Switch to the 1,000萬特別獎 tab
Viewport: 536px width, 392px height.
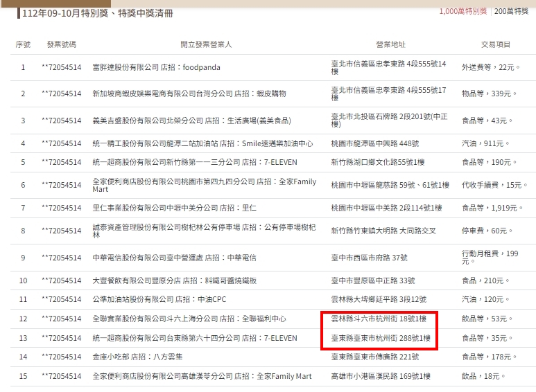(x=463, y=11)
